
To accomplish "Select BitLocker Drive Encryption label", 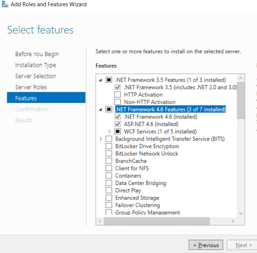I will tap(147, 146).
